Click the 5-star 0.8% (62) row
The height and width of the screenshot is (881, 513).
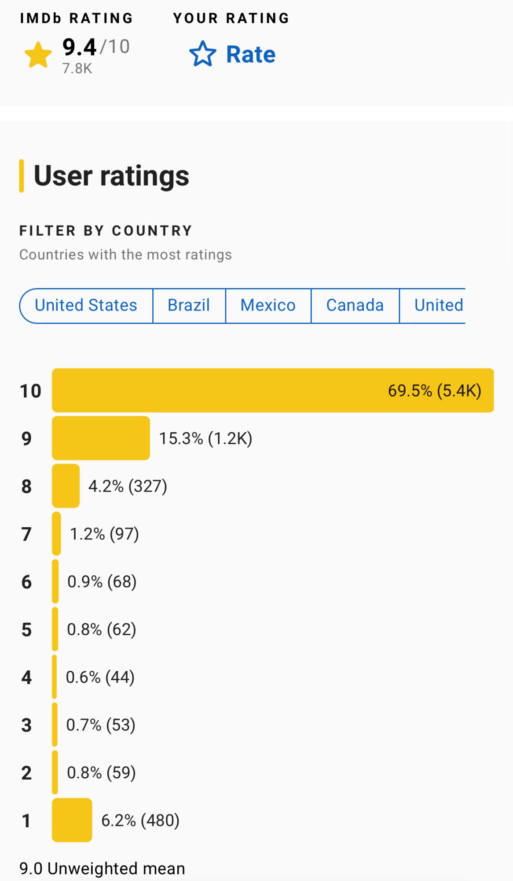click(x=101, y=629)
